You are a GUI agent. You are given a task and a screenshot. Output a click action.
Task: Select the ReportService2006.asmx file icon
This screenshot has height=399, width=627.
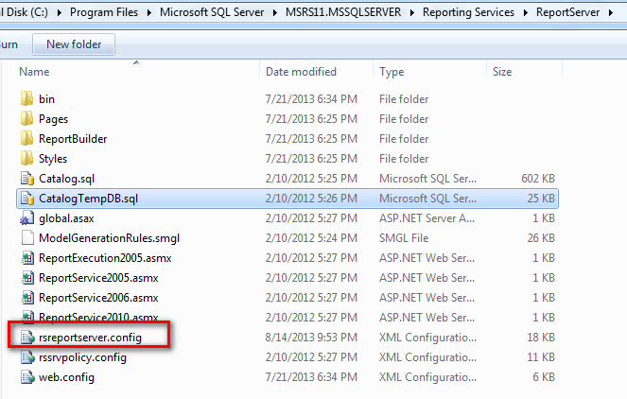click(x=27, y=298)
